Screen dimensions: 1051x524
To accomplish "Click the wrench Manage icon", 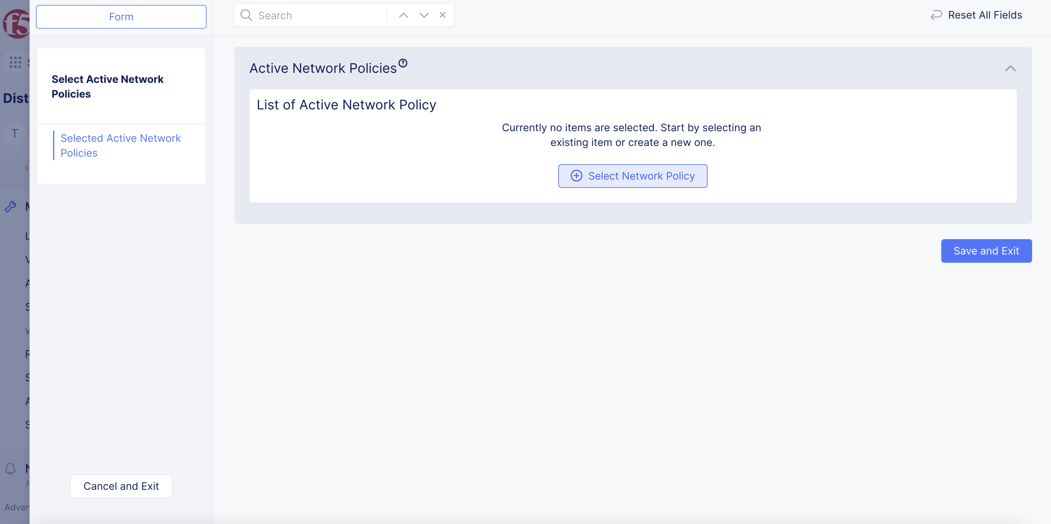I will click(x=11, y=206).
